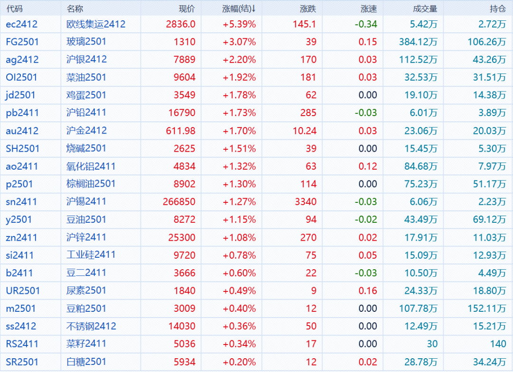Click volume 107.78万 for 豆粕2501
Viewport: 513px width, 372px height.
tap(418, 308)
